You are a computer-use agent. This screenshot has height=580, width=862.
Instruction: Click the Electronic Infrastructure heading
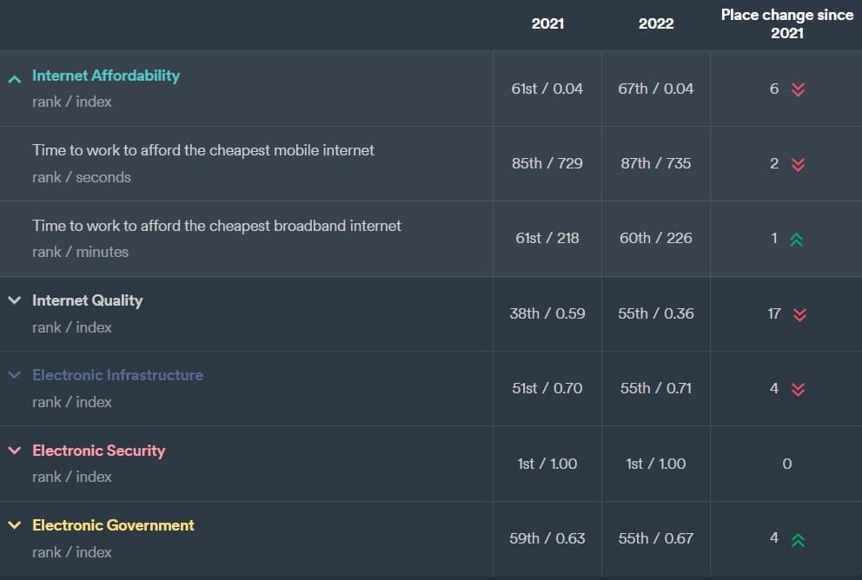[117, 375]
